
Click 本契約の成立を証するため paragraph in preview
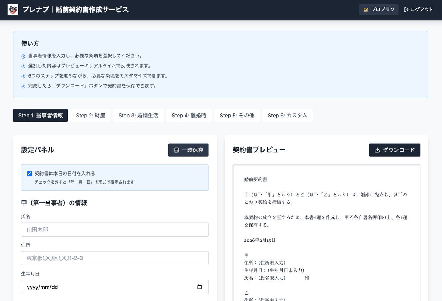[x=325, y=221]
